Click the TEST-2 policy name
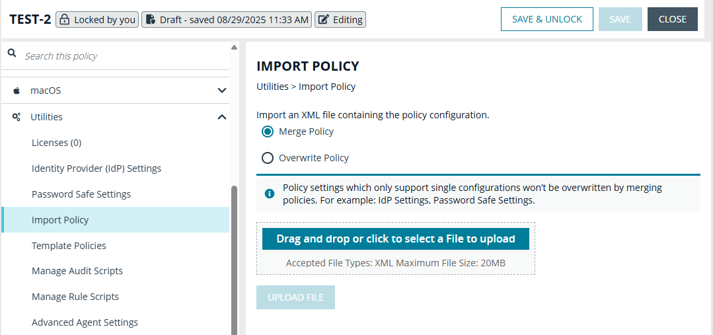713x335 pixels. pyautogui.click(x=30, y=20)
